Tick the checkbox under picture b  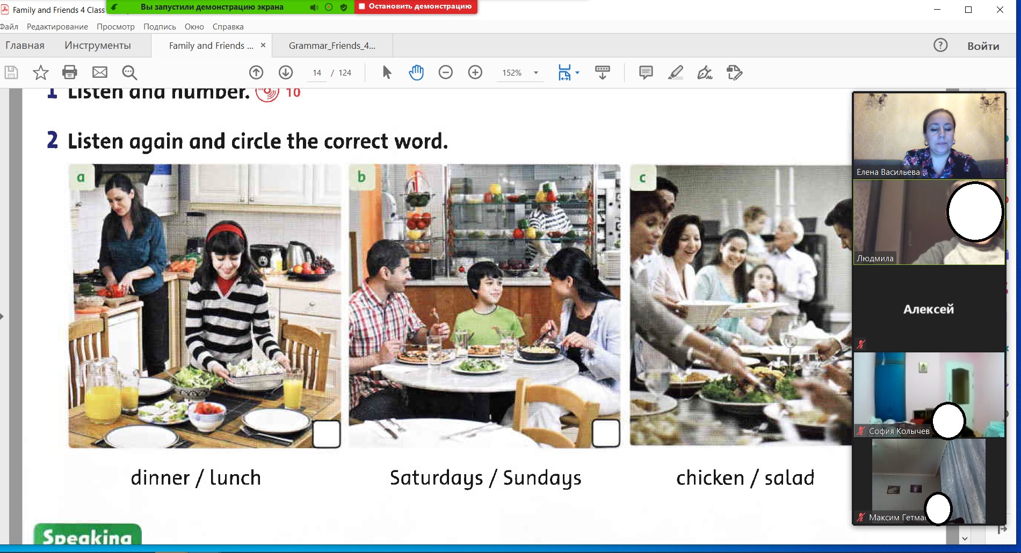pyautogui.click(x=606, y=433)
